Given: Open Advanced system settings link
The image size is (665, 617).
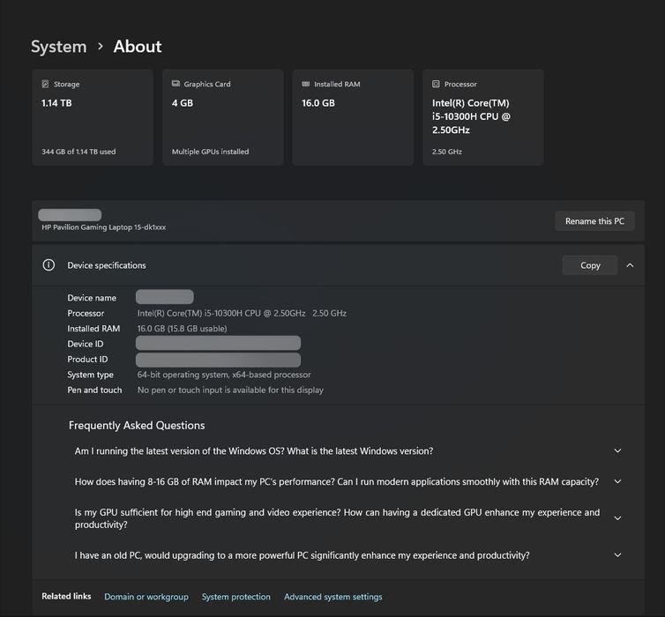Looking at the screenshot, I should pyautogui.click(x=333, y=597).
